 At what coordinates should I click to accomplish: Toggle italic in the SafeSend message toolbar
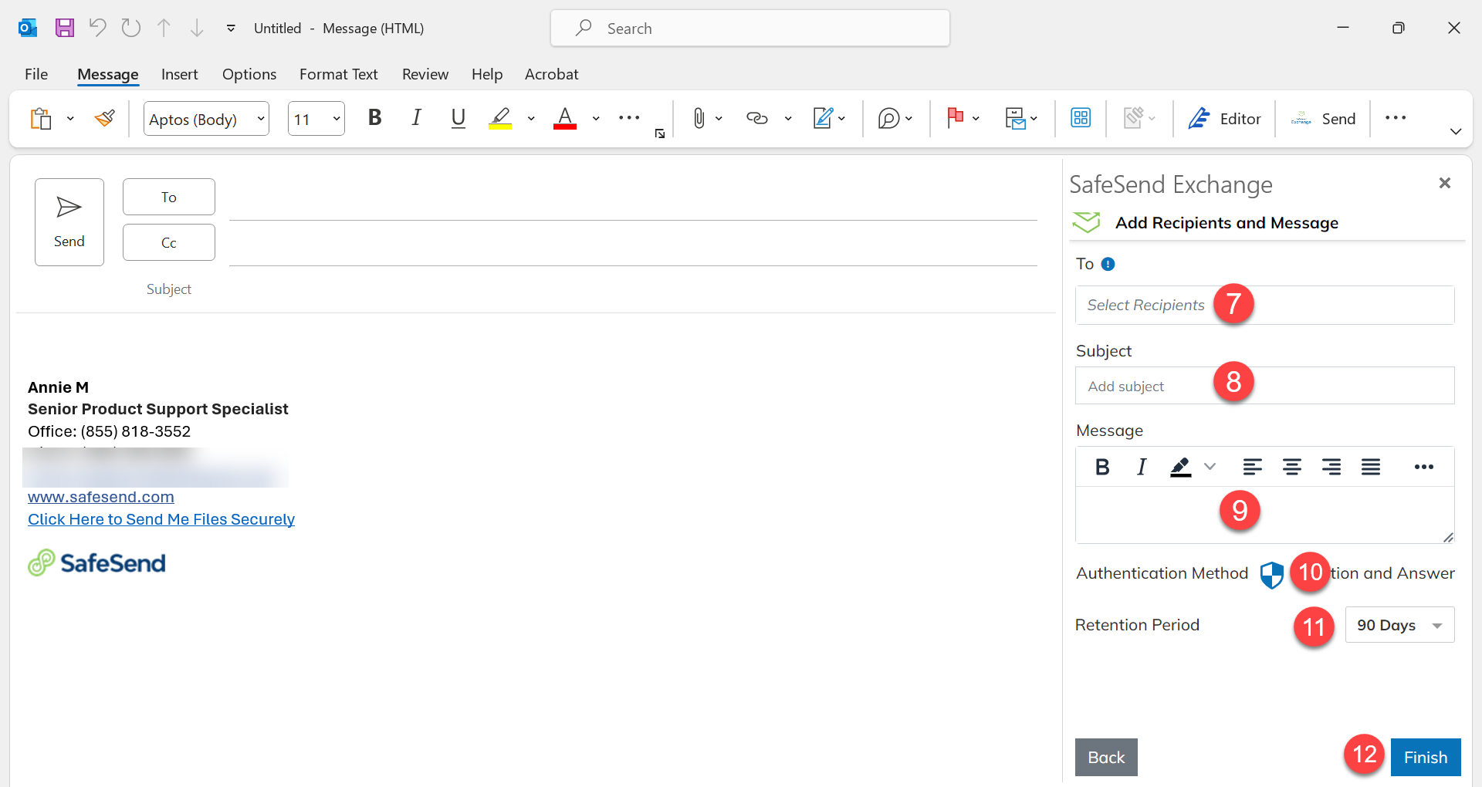1141,466
